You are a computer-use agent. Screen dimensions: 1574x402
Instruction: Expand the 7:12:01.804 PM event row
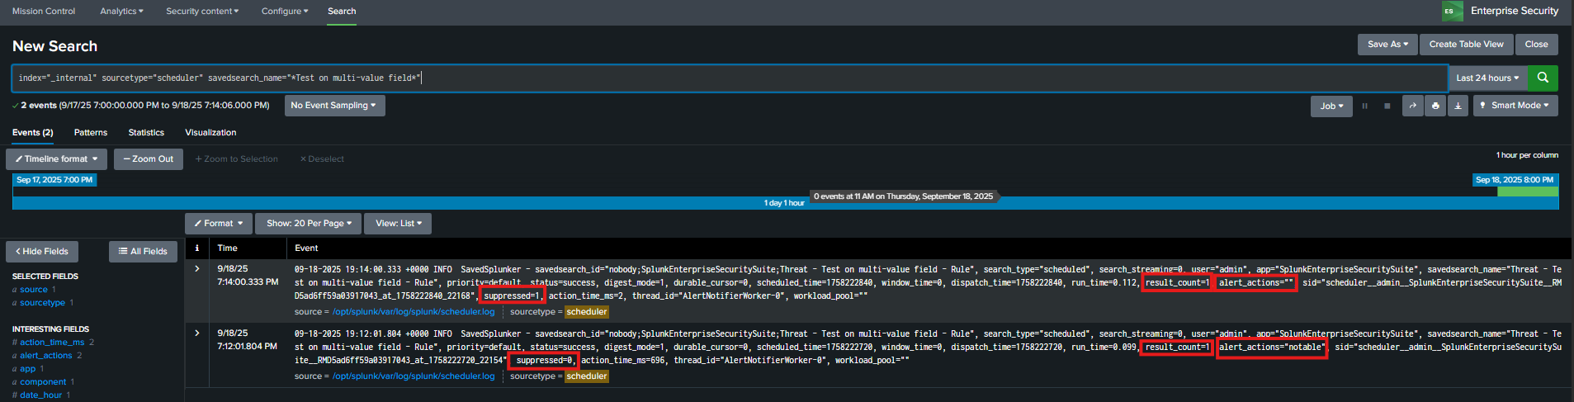196,333
